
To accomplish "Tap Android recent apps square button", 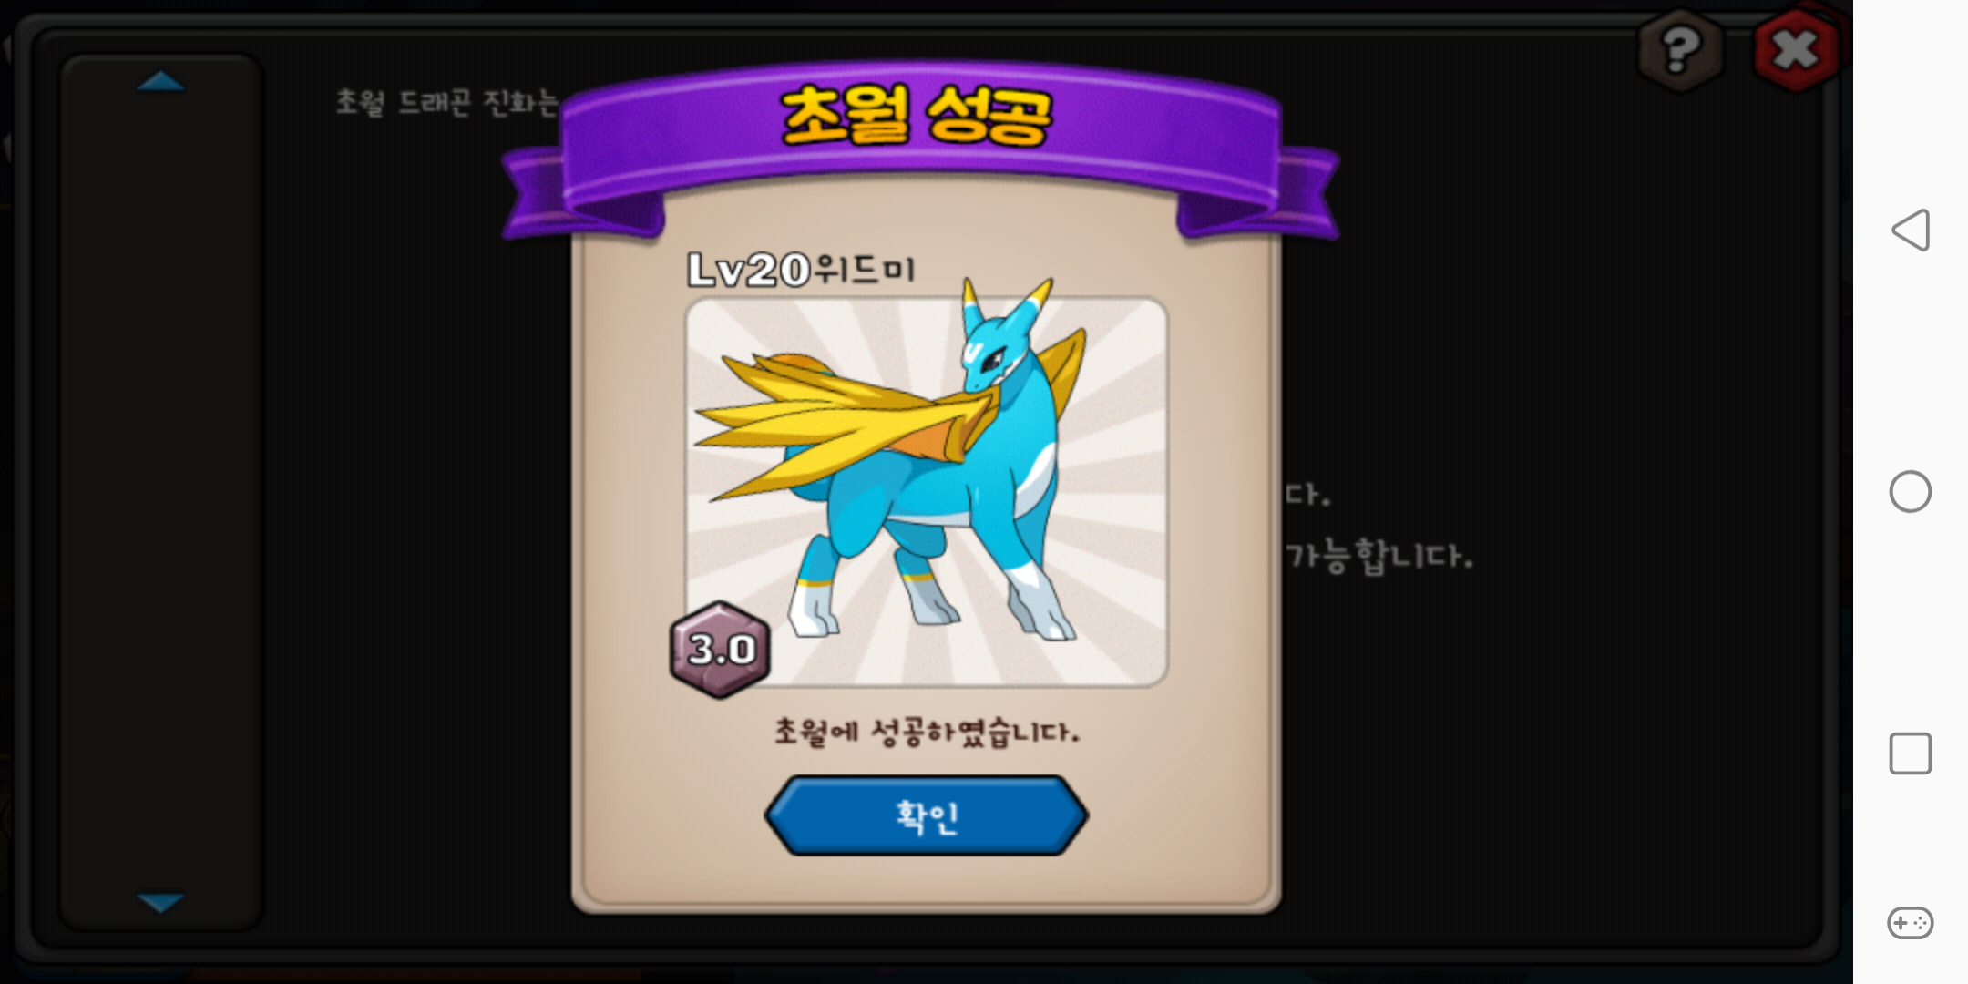I will [1911, 753].
